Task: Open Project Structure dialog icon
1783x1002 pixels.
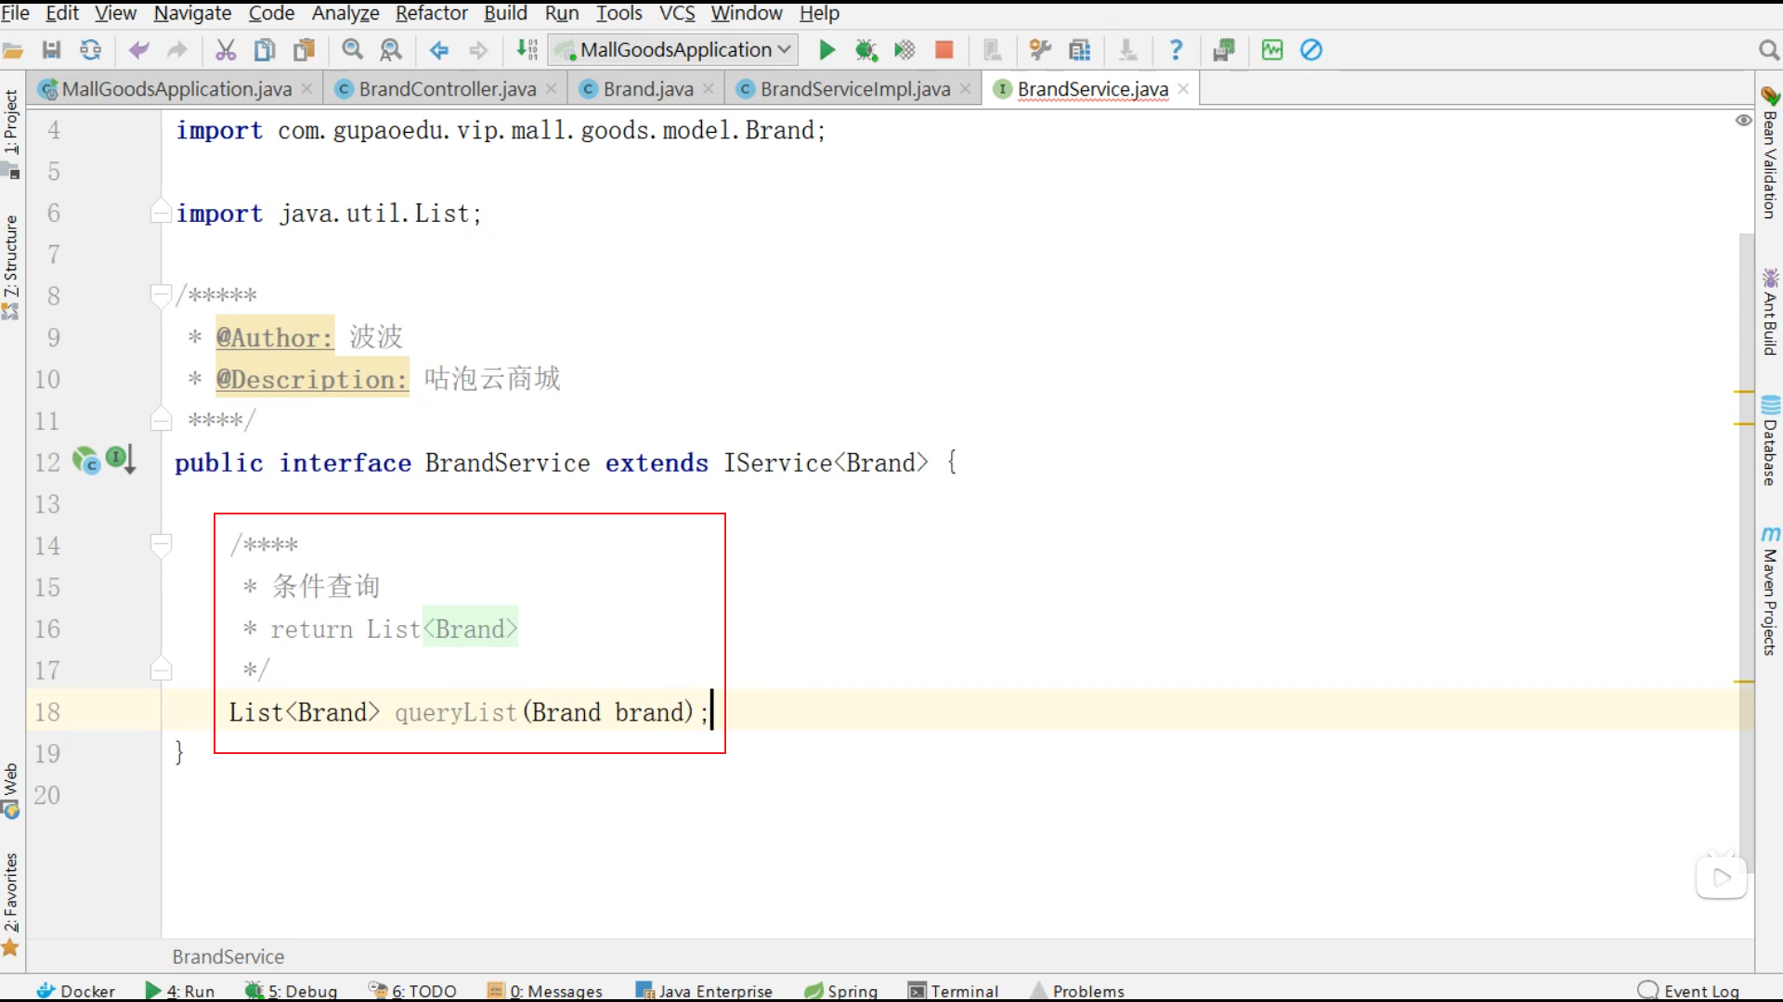Action: (x=1081, y=50)
